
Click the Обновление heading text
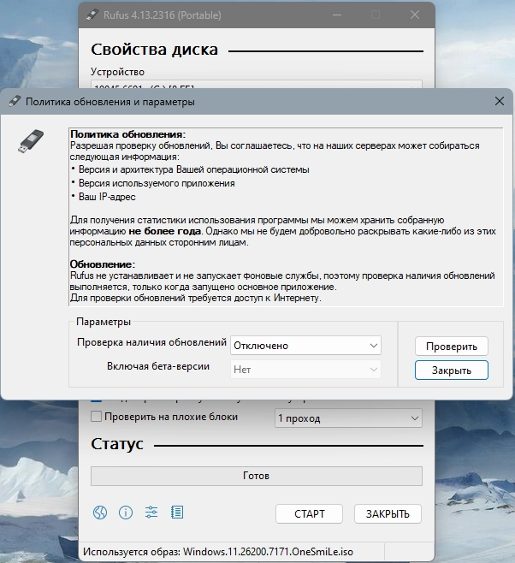click(103, 264)
